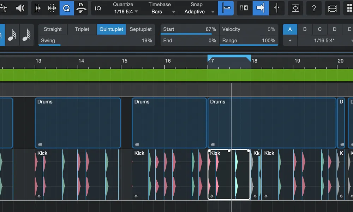Switch quantize grid to Triplet
Screen dimensions: 353x212
(82, 29)
